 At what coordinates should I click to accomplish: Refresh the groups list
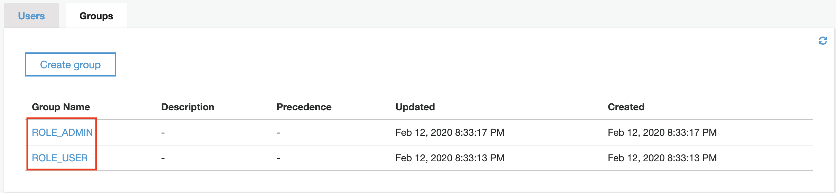click(x=823, y=41)
